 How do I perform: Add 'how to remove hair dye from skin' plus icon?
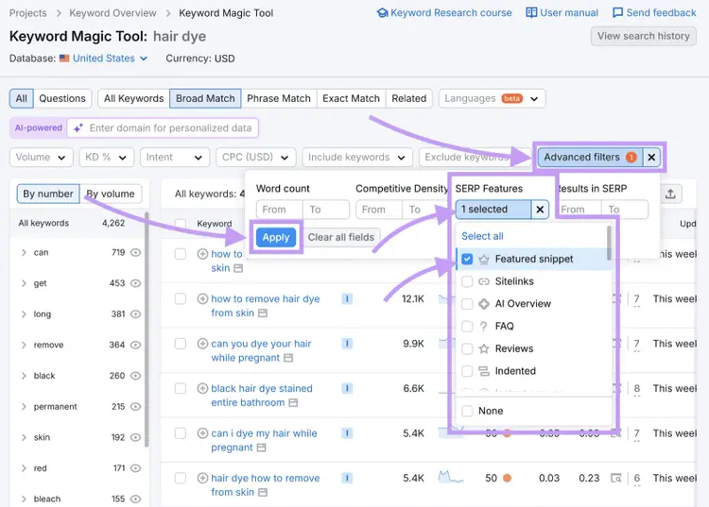202,299
